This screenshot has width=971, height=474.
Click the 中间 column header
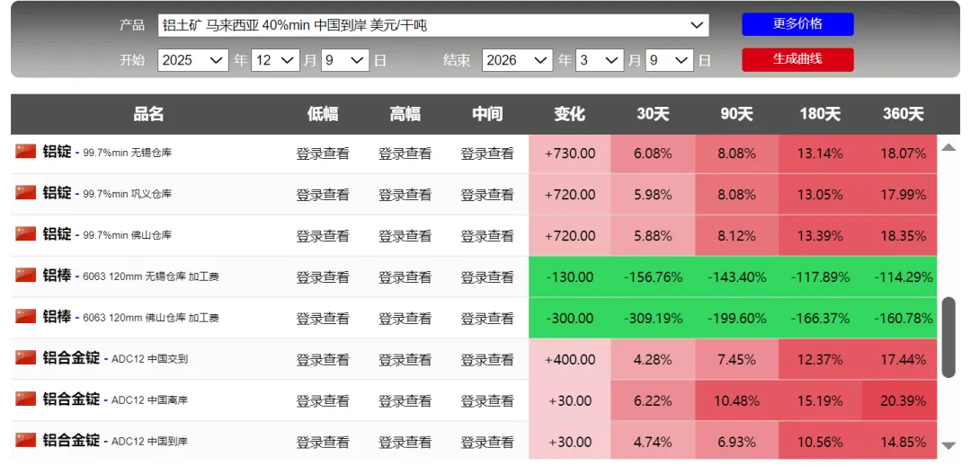[487, 114]
